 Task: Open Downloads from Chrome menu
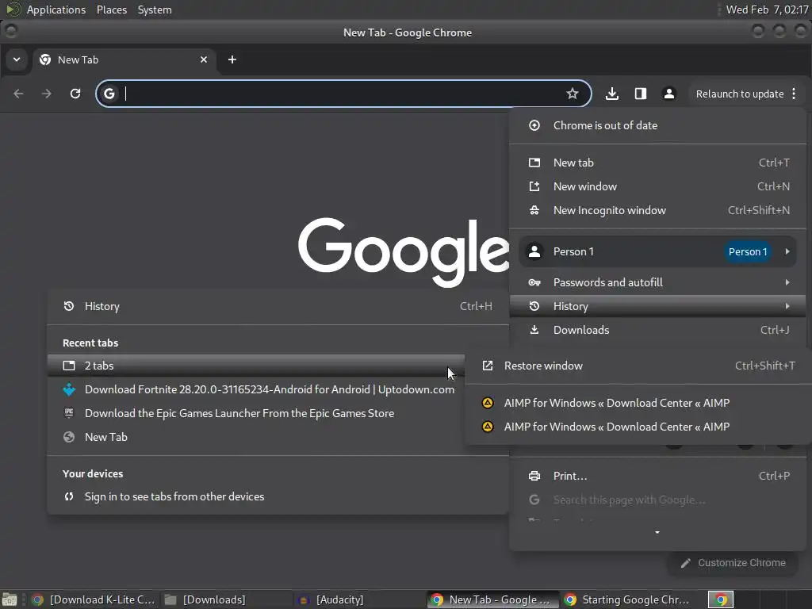click(657, 331)
